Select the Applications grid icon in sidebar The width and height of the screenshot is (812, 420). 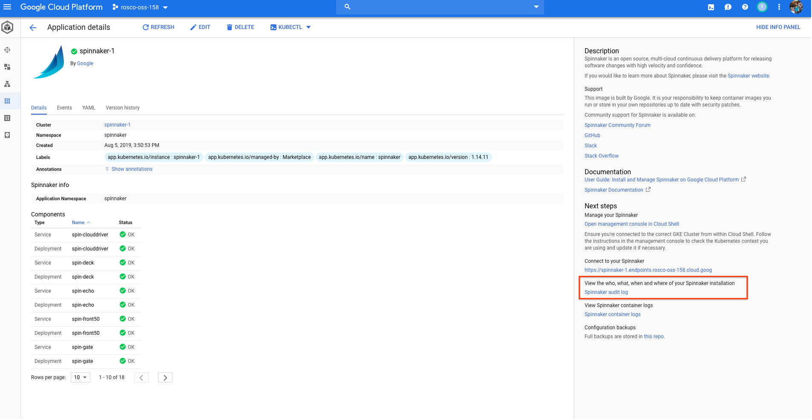[7, 101]
